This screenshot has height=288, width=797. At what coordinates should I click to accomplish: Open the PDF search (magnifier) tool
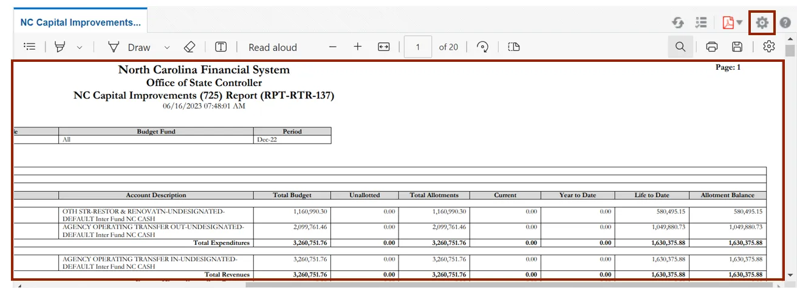click(680, 47)
